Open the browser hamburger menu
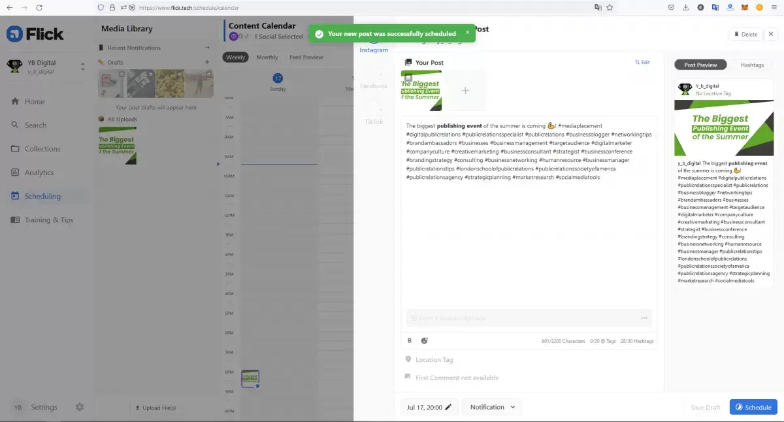 pos(774,7)
